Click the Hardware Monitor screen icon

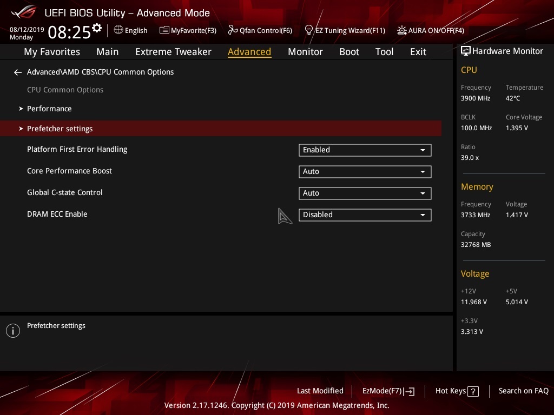pos(466,51)
